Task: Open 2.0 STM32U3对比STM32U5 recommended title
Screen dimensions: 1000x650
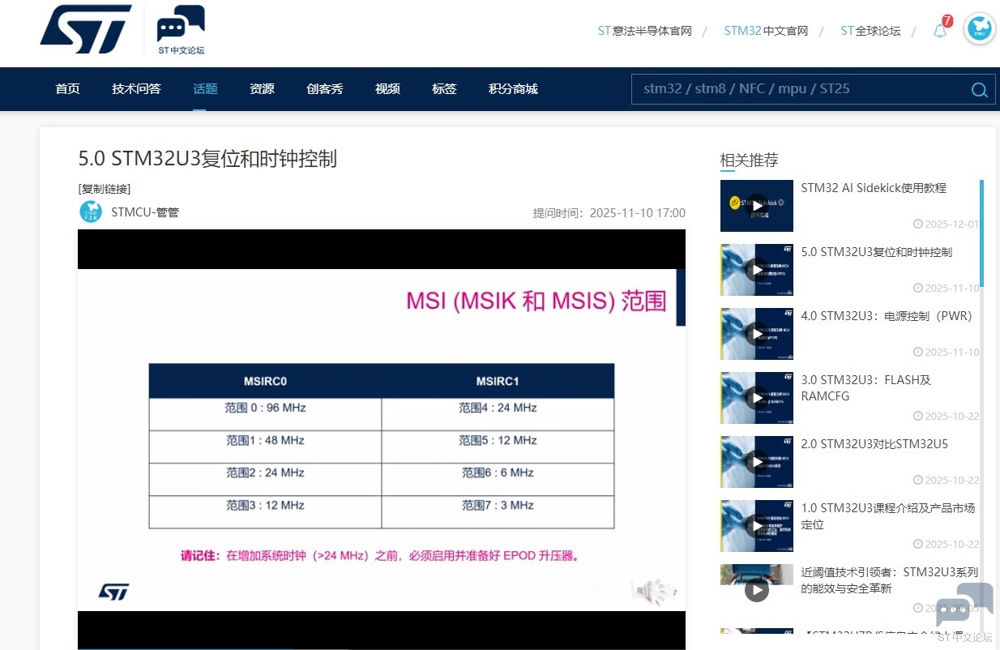Action: pyautogui.click(x=874, y=444)
